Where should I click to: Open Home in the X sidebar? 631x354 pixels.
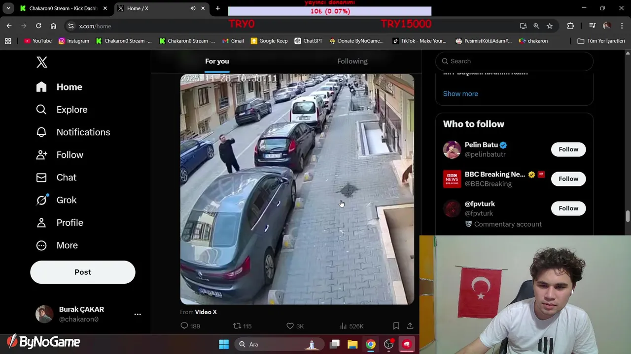59,87
